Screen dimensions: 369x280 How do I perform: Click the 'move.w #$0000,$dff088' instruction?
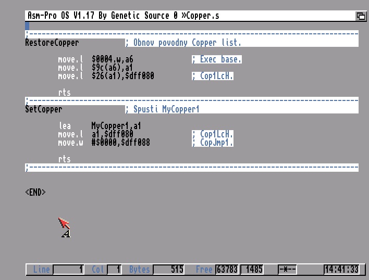click(104, 143)
